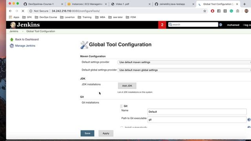Go back using browser back arrow
The image size is (251, 141).
(x=11, y=11)
